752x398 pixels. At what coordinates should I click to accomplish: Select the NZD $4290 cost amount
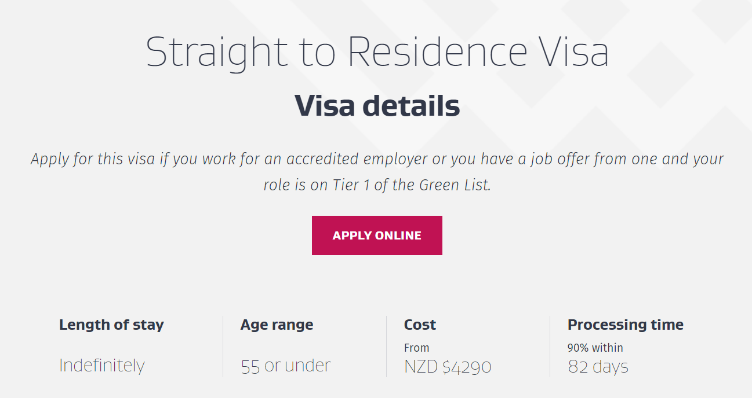tap(448, 366)
